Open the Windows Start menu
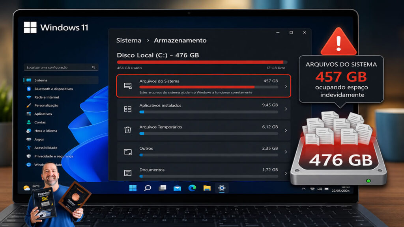Image resolution: width=404 pixels, height=227 pixels. (133, 188)
